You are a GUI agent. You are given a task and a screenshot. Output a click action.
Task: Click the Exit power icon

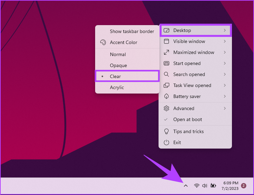[166, 142]
